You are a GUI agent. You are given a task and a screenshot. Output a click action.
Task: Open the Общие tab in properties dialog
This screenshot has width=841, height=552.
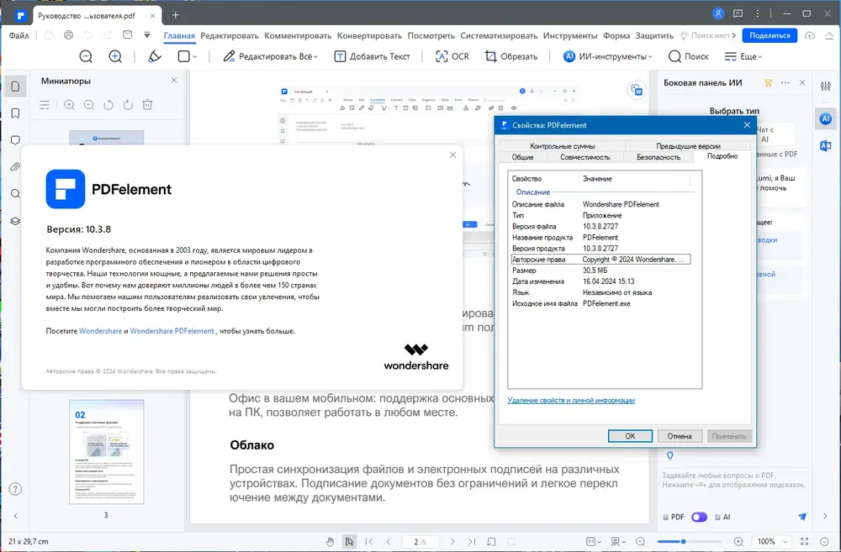click(x=522, y=157)
